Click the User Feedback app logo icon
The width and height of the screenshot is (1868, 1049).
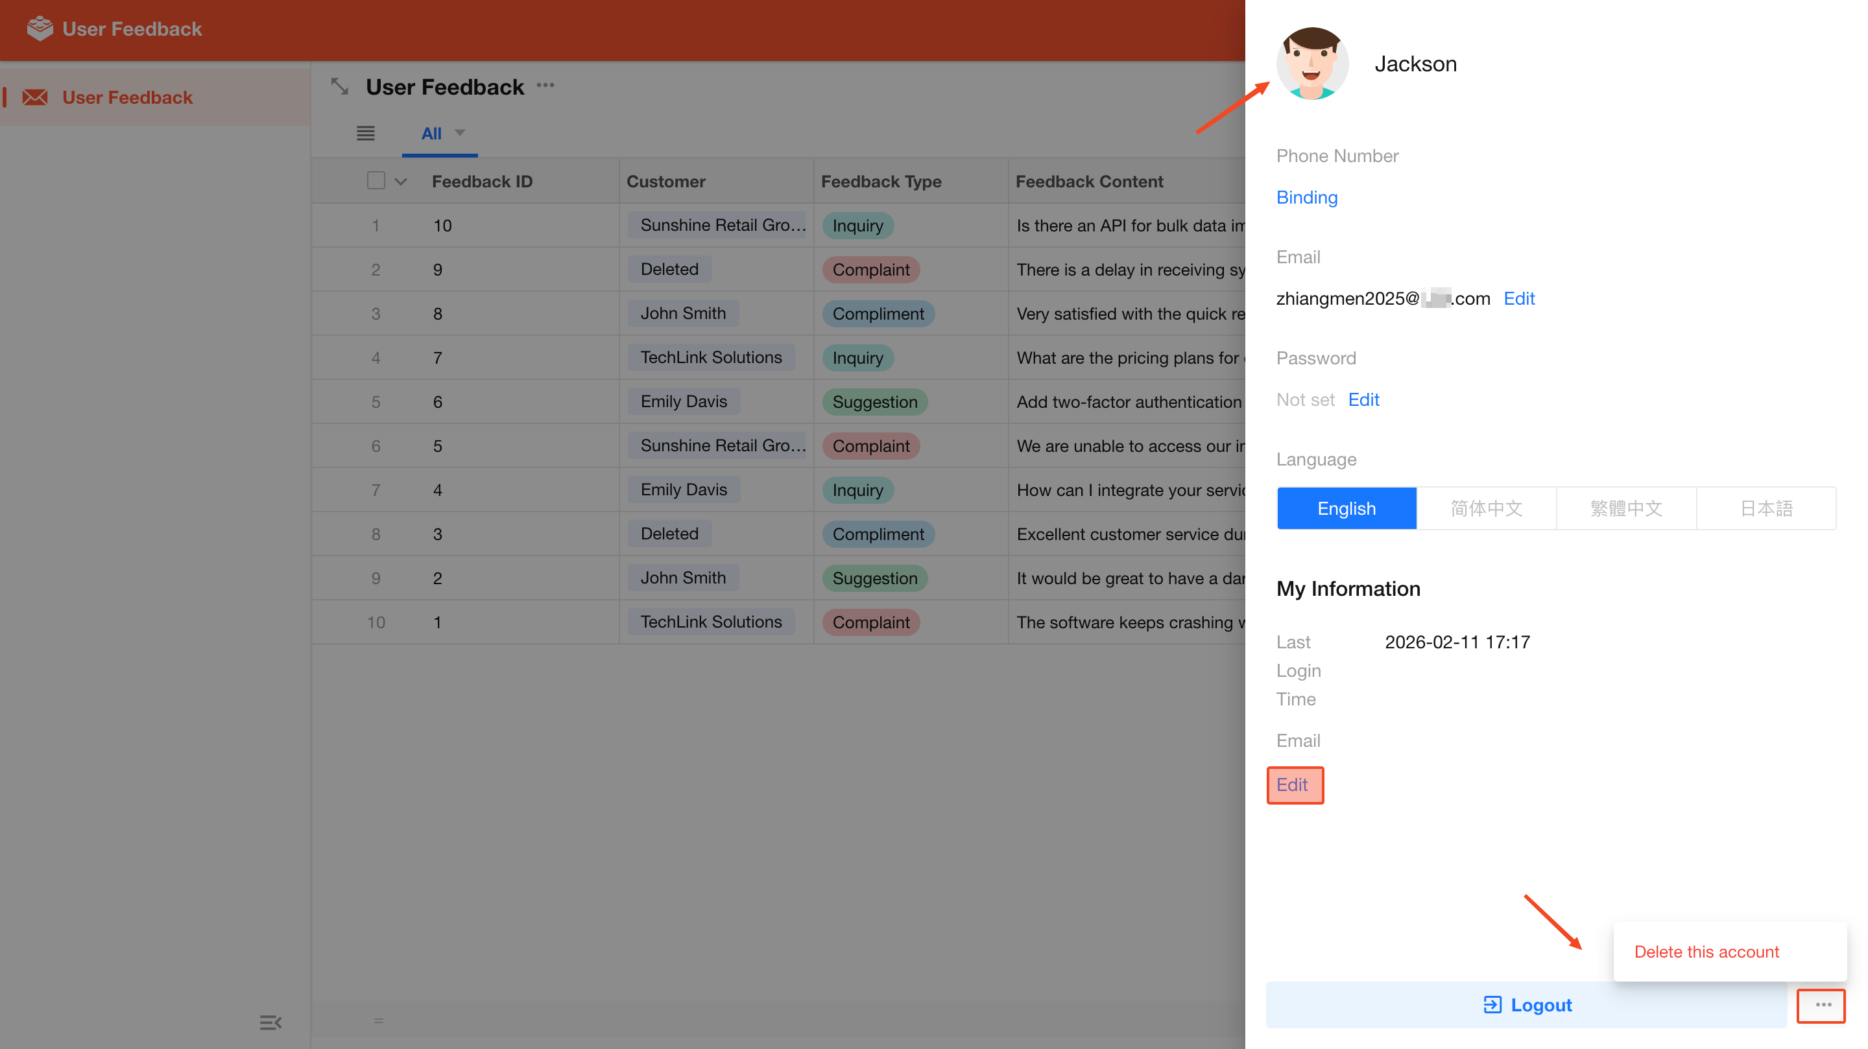(39, 29)
